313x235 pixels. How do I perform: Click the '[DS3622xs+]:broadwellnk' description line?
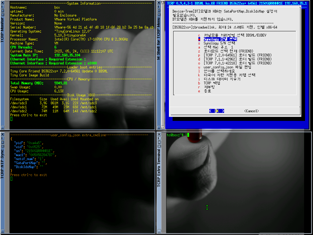pyautogui.click(x=225, y=27)
